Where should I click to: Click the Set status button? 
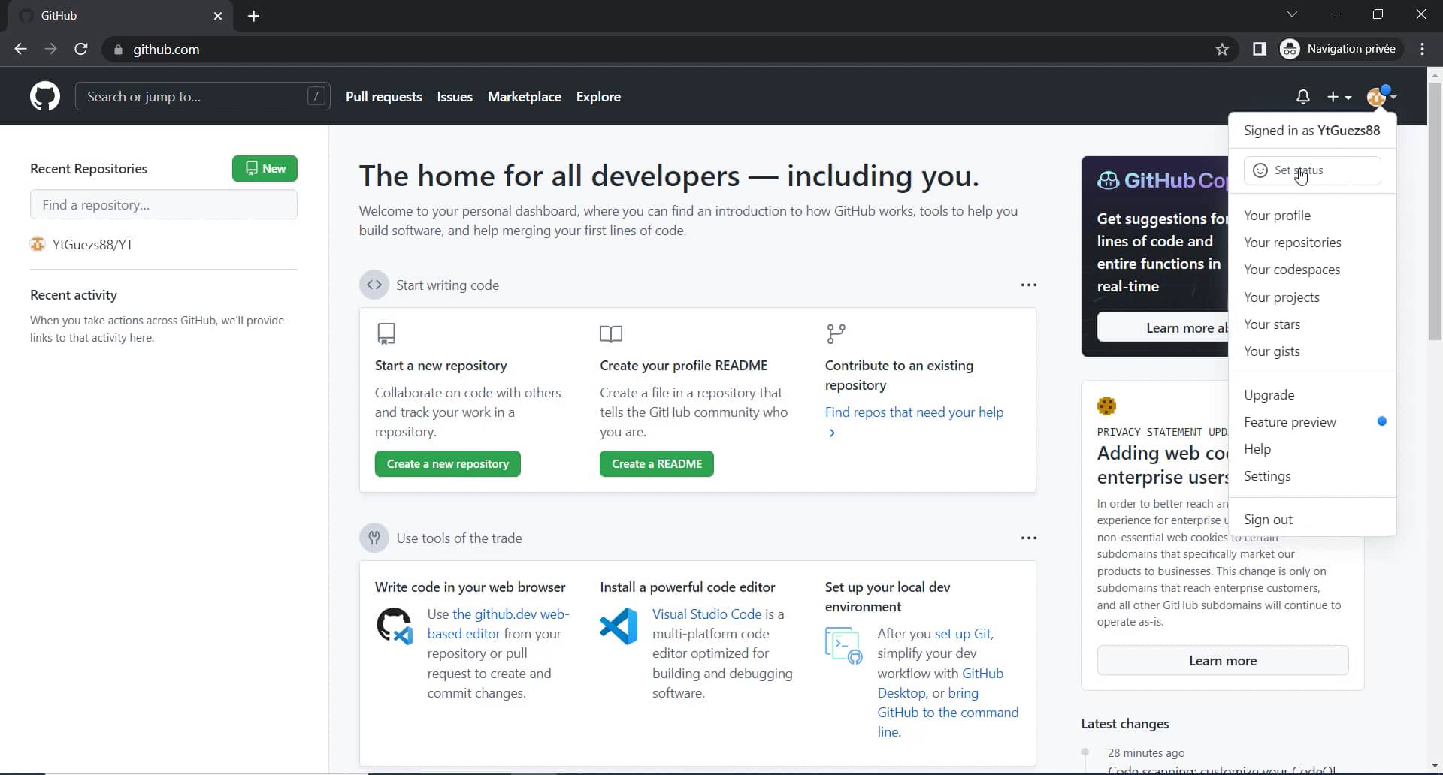(x=1312, y=170)
